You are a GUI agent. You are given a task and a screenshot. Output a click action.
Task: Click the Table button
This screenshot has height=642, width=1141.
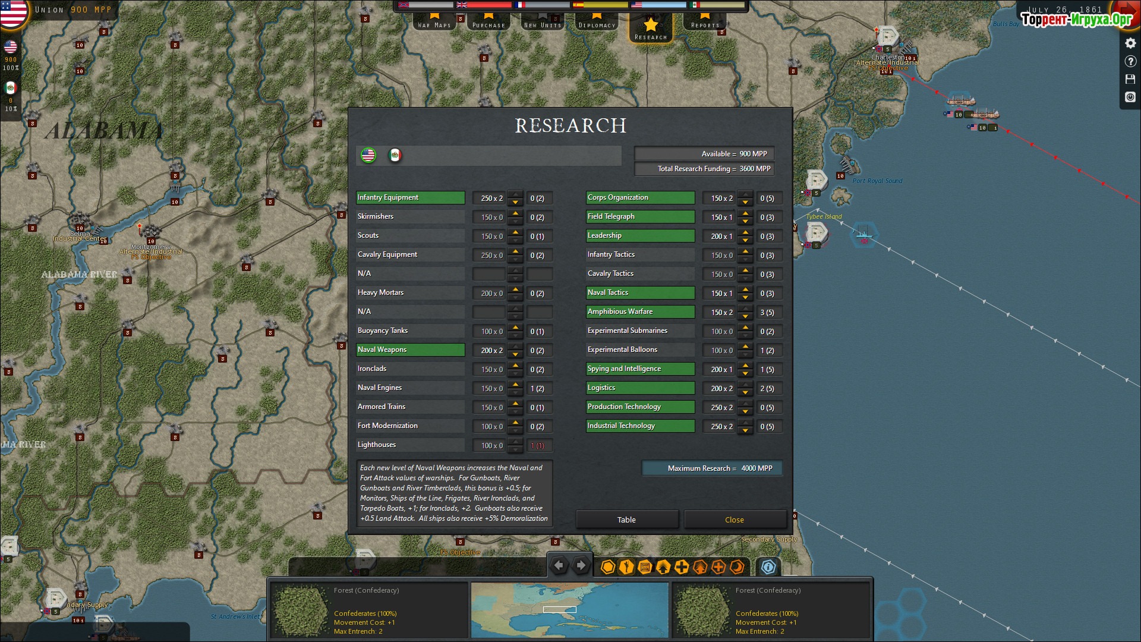point(626,520)
